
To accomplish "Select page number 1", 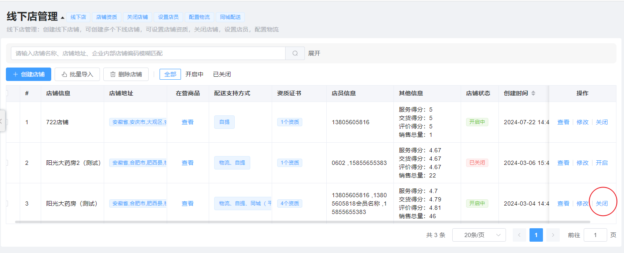I will (536, 235).
